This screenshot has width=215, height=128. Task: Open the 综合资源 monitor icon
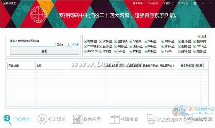pos(152,119)
